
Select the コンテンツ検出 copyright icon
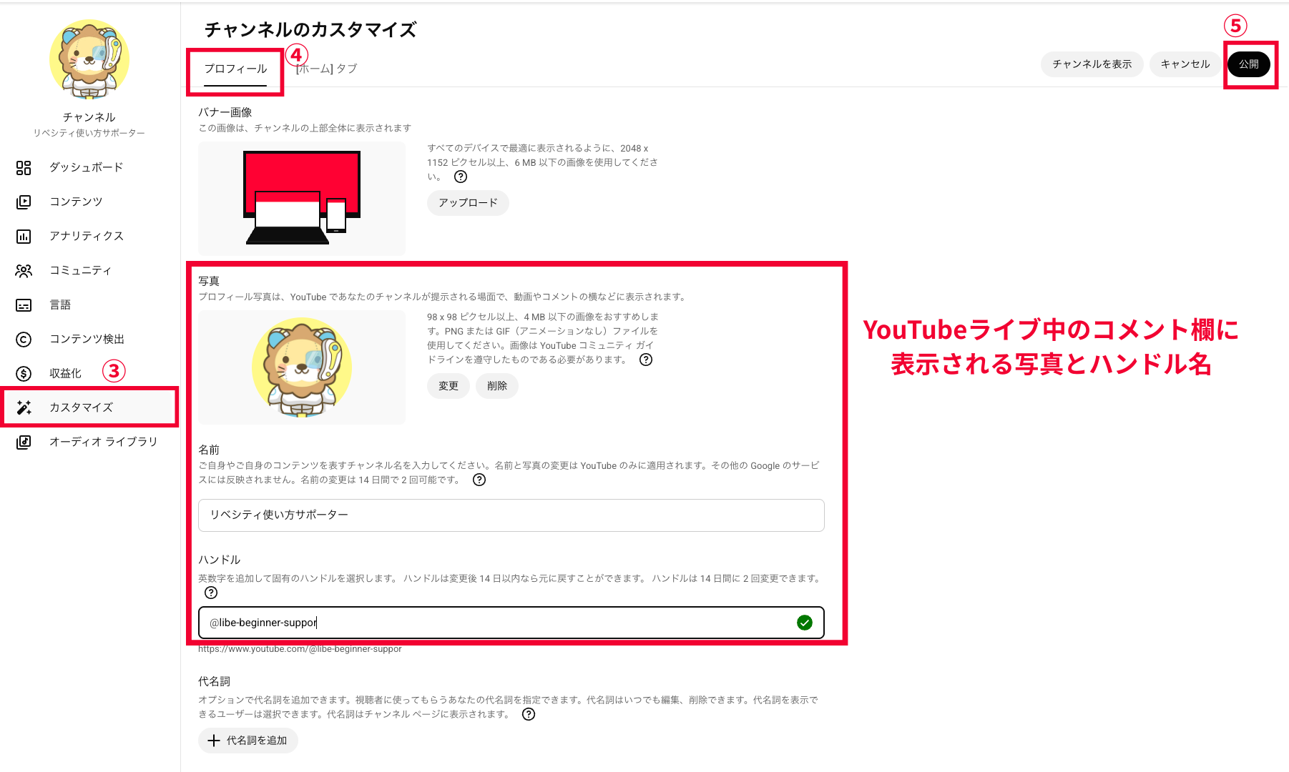coord(24,339)
